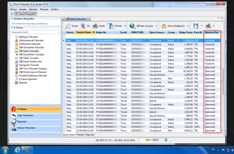This screenshot has width=234, height=154.
Task: Select the row dated 25/04/2014 13:21
Action: tap(141, 86)
